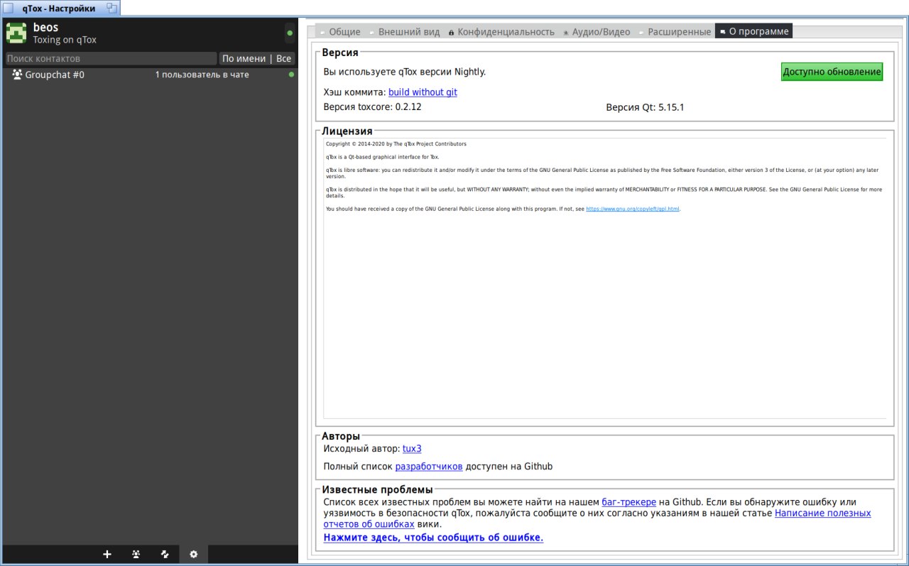Click the beos user avatar
The width and height of the screenshot is (909, 566).
[x=16, y=33]
